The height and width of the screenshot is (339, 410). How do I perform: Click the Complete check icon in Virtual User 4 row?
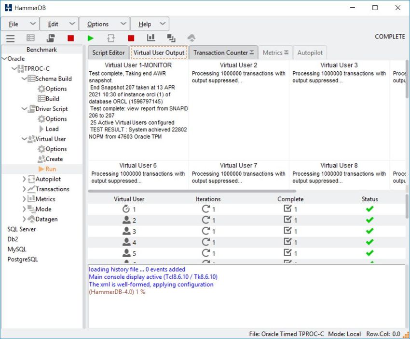coord(287,242)
